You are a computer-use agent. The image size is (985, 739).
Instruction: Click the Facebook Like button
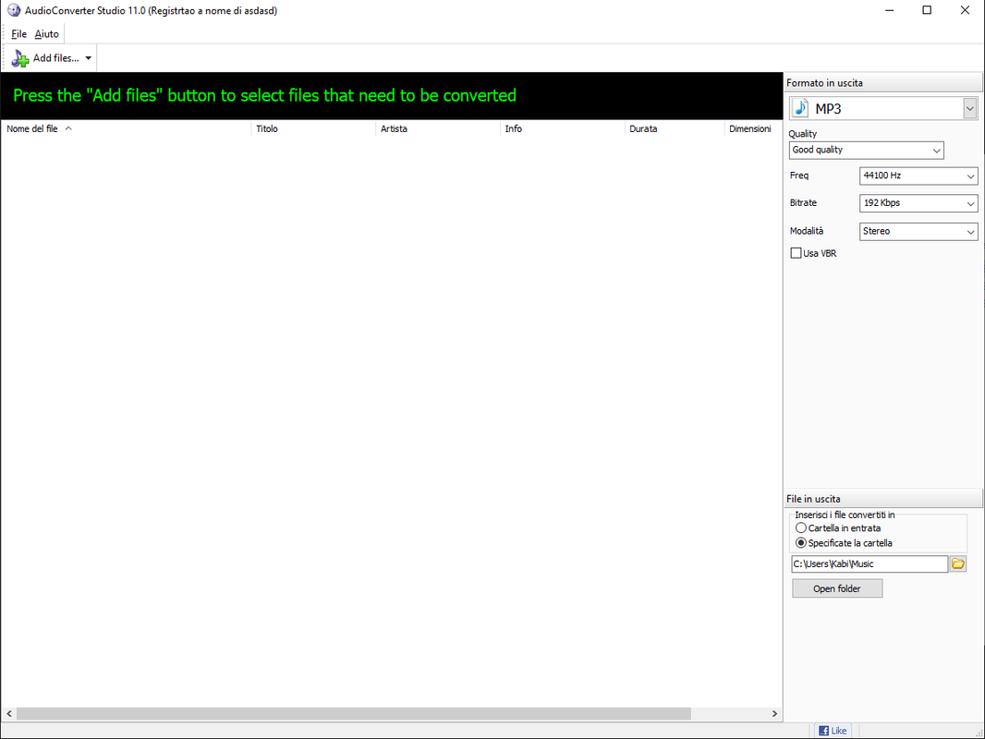coord(833,731)
